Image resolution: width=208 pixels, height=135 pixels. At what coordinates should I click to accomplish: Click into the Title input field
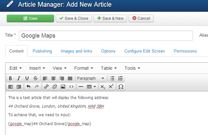(x=106, y=36)
